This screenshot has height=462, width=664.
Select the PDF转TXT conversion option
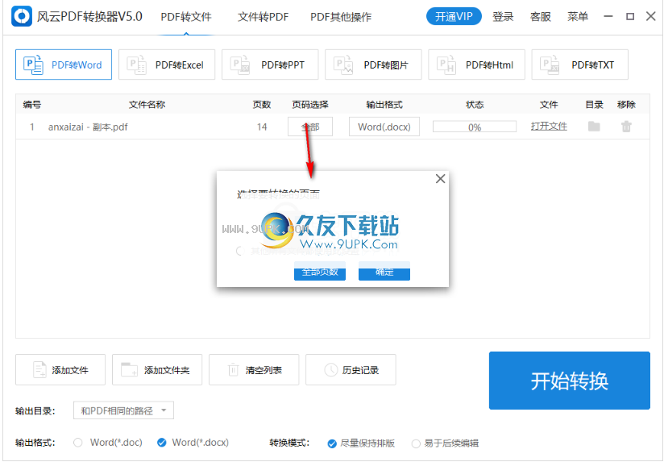coord(579,65)
